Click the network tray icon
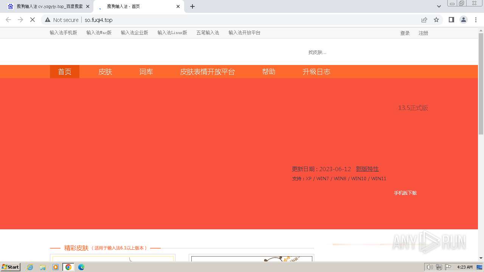The height and width of the screenshot is (272, 484). click(439, 267)
